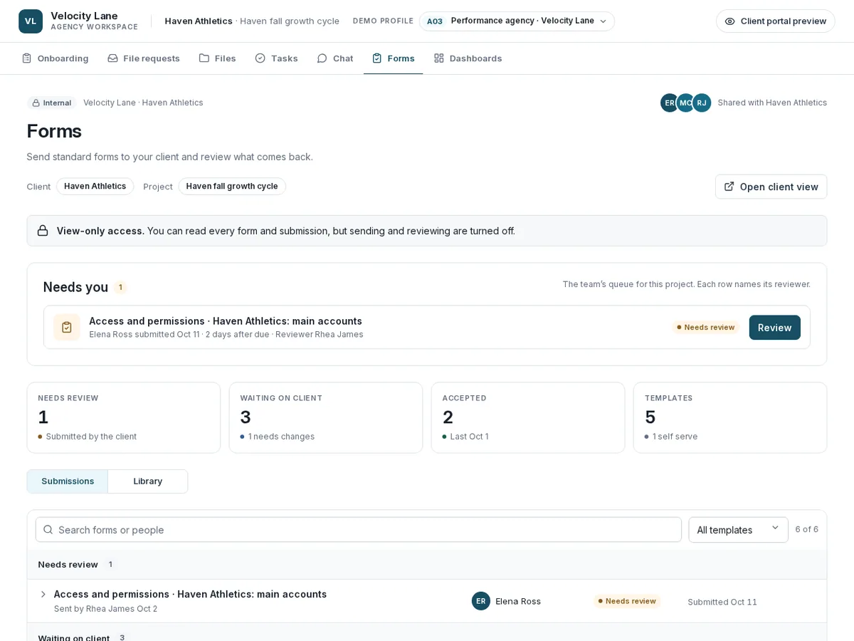Click the Elena Ross ER avatar in the table
Image resolution: width=854 pixels, height=641 pixels.
pyautogui.click(x=481, y=601)
